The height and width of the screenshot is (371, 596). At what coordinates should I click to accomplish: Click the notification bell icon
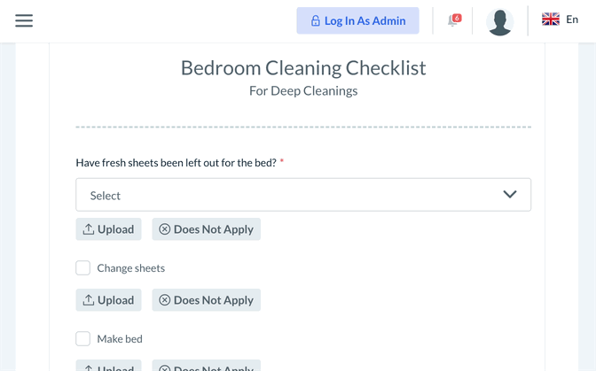coord(453,20)
